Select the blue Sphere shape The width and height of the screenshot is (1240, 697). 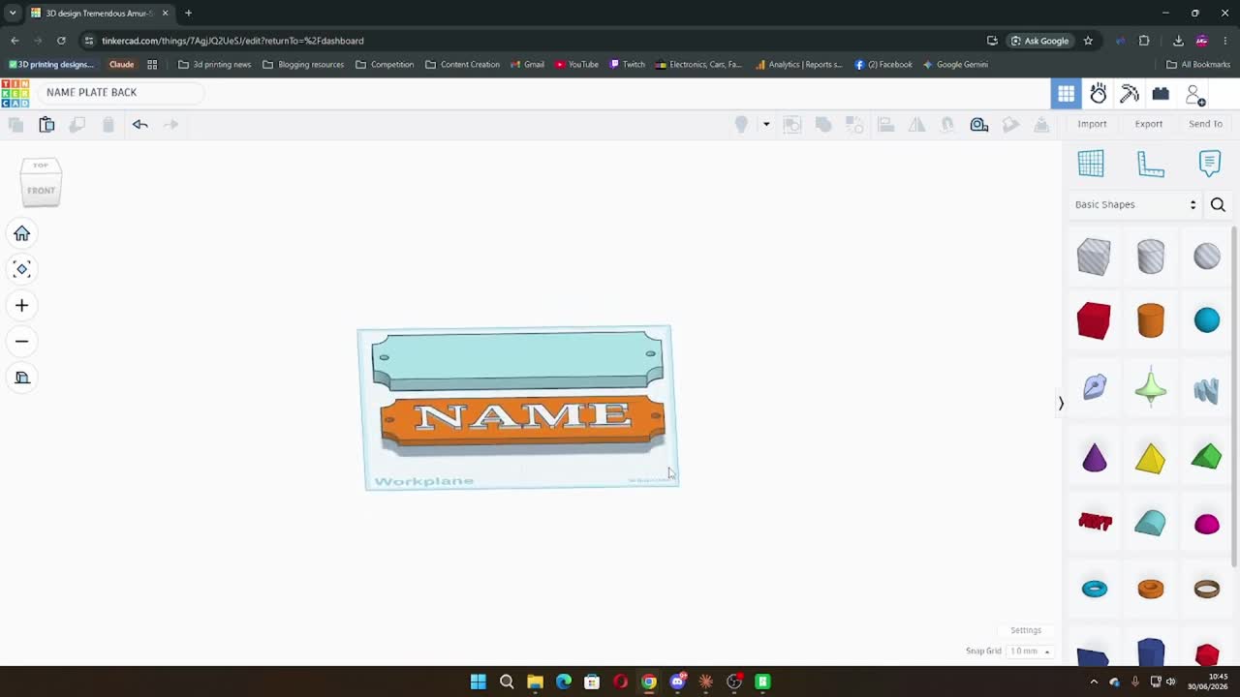(x=1207, y=320)
